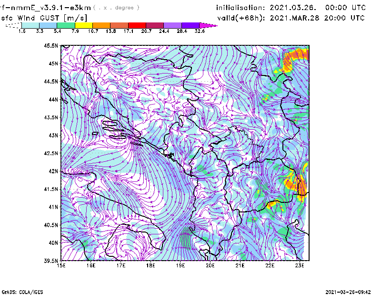381x295 pixels.
Task: Click the legend value 20.7
Action: 146,31
